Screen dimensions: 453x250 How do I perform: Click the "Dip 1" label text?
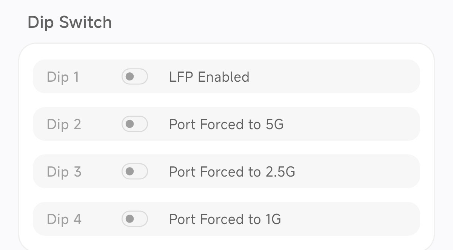coord(63,77)
